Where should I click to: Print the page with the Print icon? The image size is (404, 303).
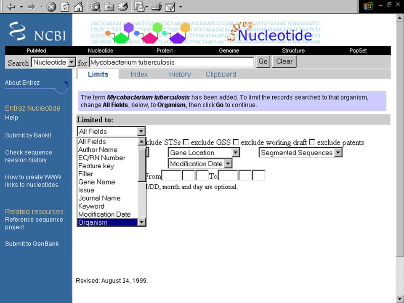[157, 6]
